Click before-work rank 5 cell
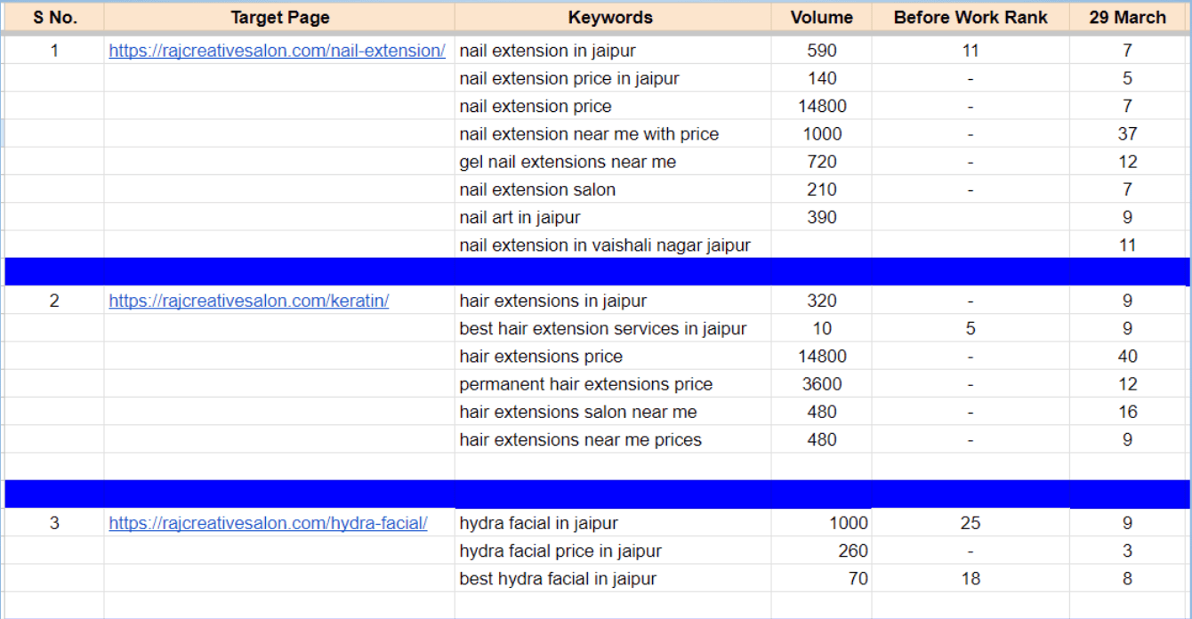 tap(971, 328)
